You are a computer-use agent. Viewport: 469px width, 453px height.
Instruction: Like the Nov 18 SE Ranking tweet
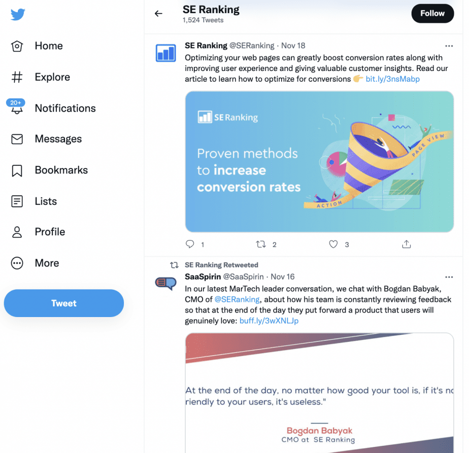(x=333, y=245)
